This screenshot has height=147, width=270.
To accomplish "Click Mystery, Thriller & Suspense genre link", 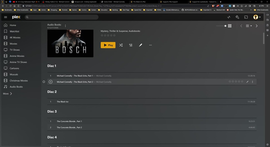I will (114, 31).
